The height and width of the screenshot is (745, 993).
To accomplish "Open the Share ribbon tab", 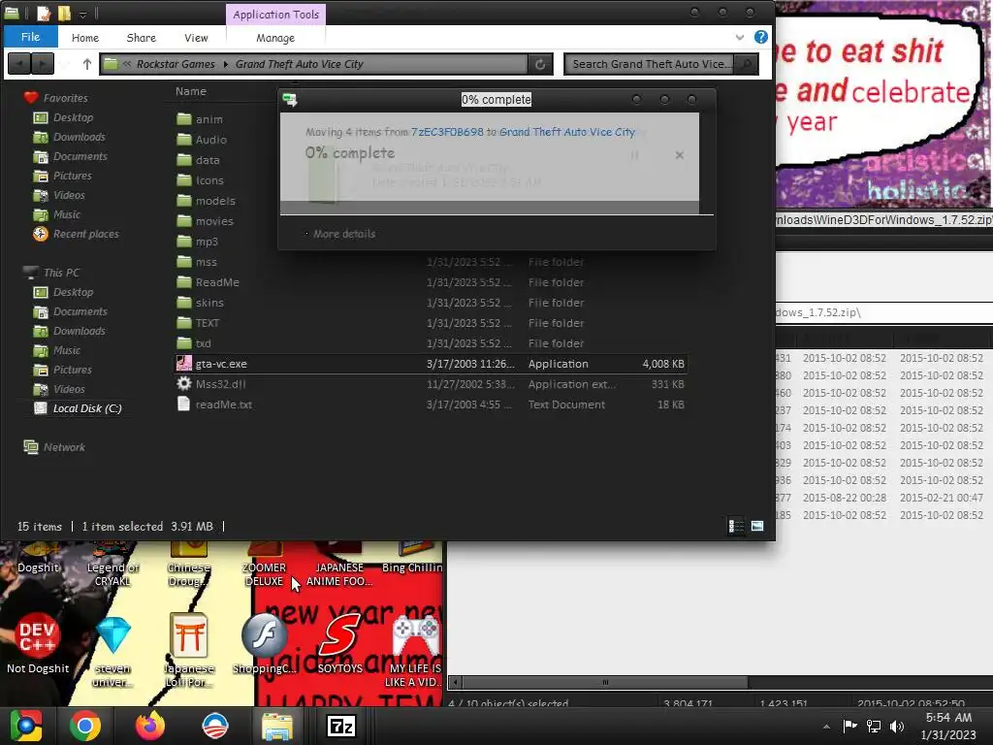I will click(142, 38).
